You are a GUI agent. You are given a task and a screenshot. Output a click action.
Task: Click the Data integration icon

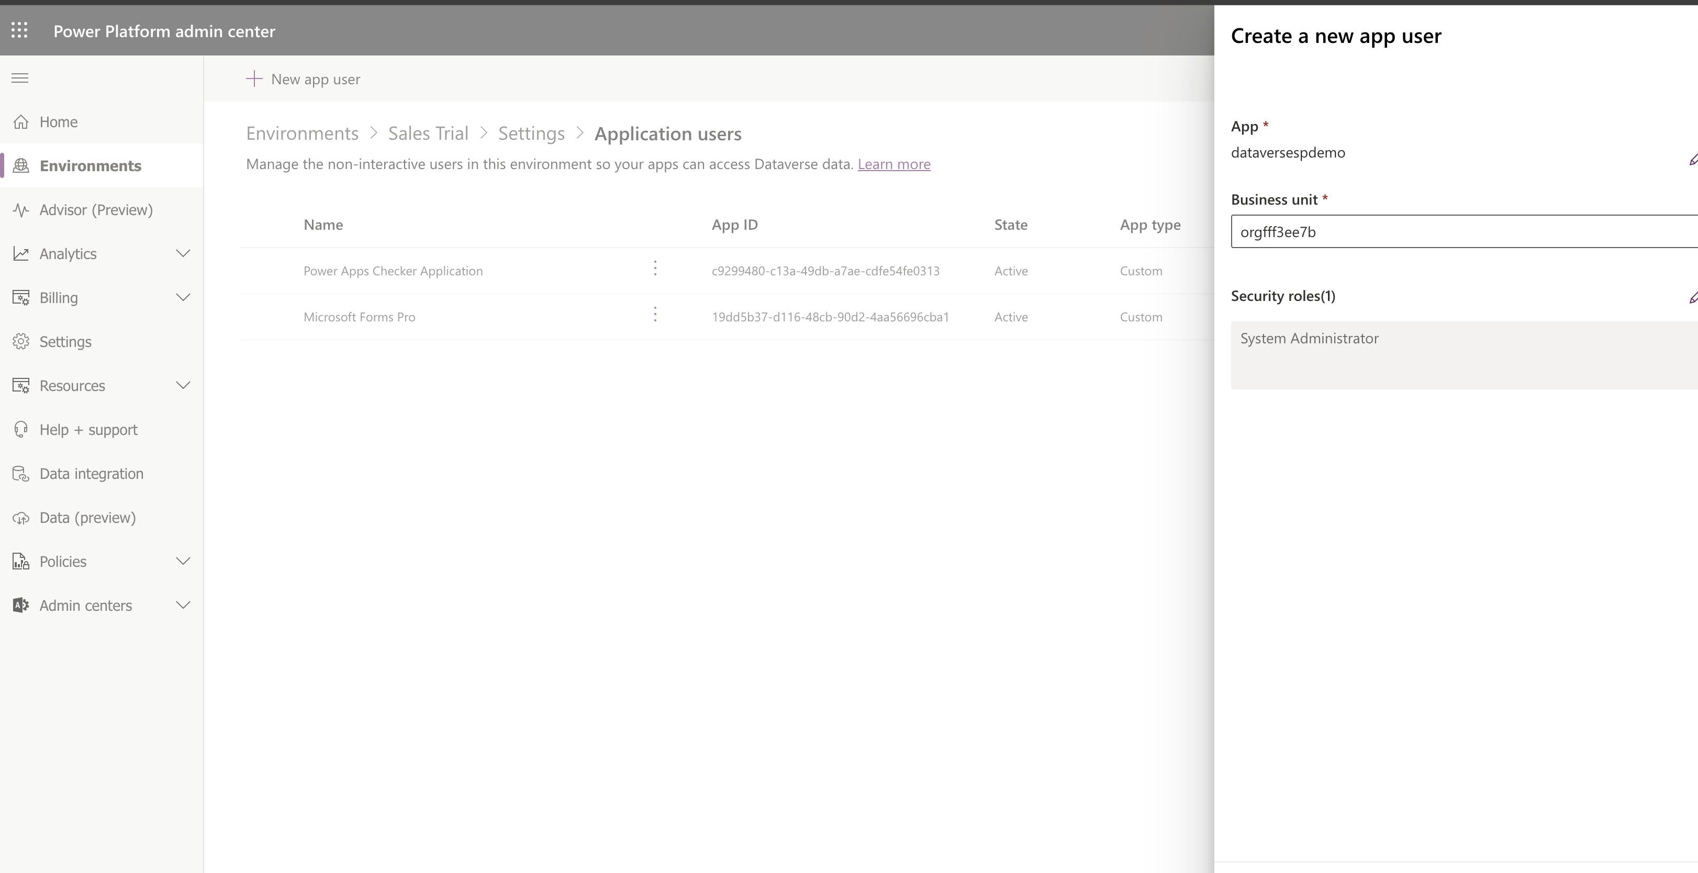tap(21, 474)
